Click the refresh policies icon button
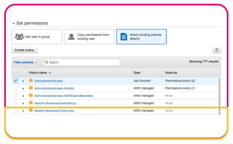Screen dimensions: 233x144 pyautogui.click(x=217, y=50)
